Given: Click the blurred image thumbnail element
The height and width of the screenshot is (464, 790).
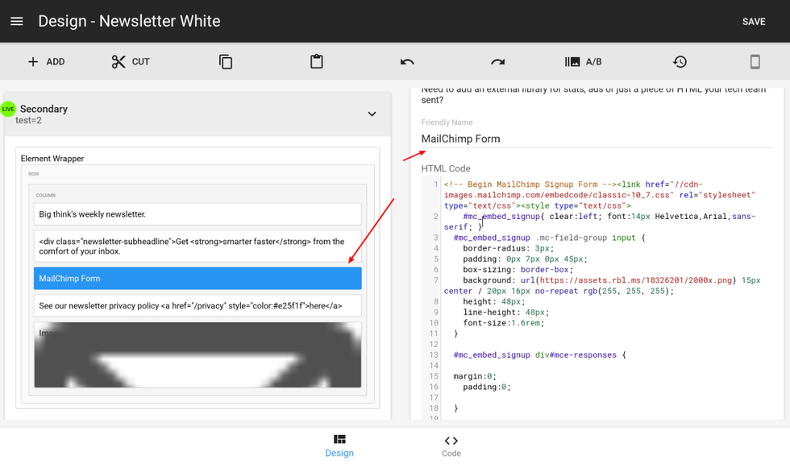Looking at the screenshot, I should 197,355.
